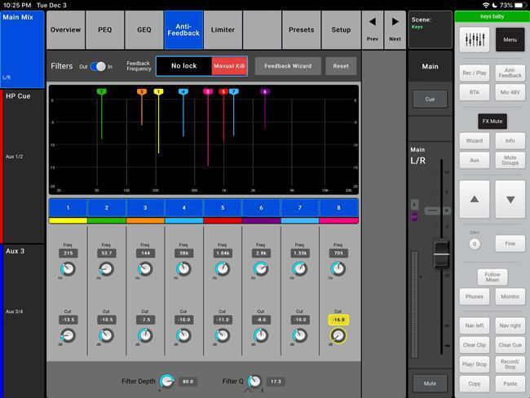Switch to the GEQ tab
This screenshot has height=398, width=530.
point(144,29)
